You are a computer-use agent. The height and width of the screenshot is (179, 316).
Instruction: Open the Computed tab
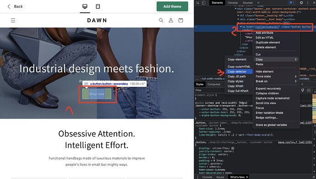[x=214, y=84]
